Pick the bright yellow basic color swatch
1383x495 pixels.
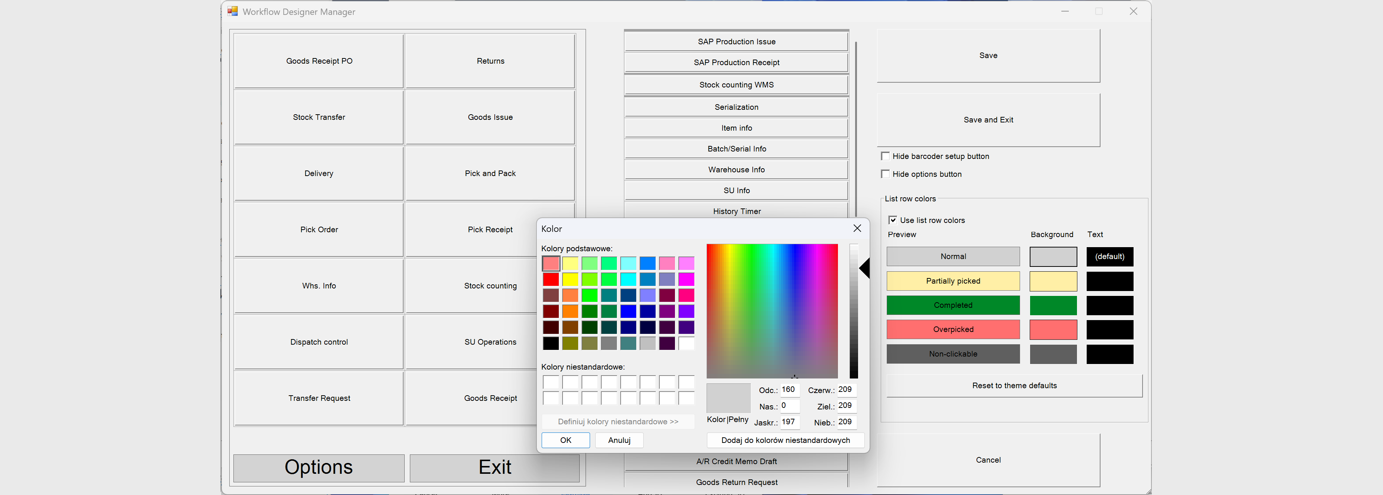pyautogui.click(x=570, y=279)
